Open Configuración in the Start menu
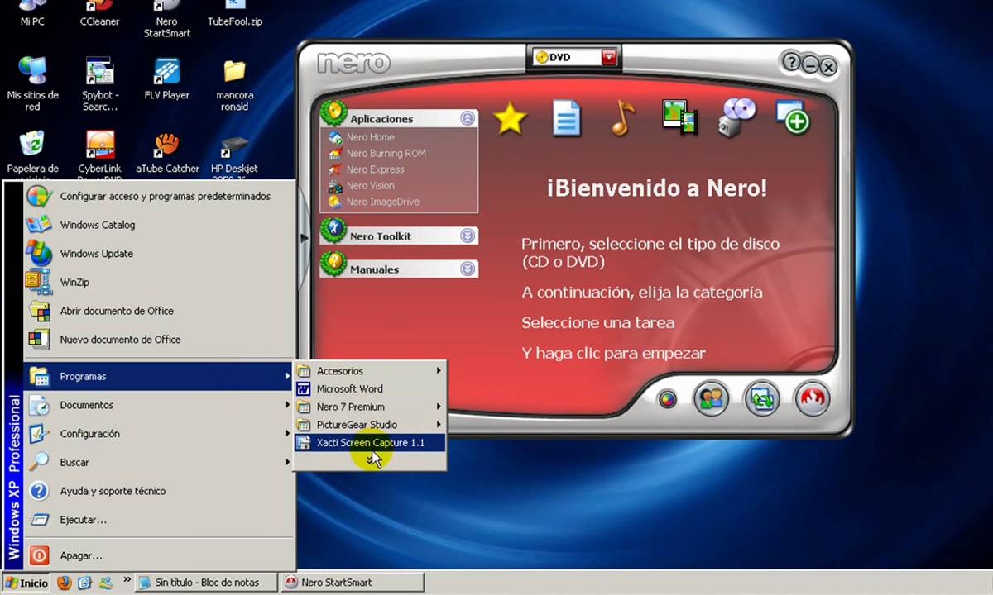This screenshot has width=993, height=595. [x=159, y=434]
